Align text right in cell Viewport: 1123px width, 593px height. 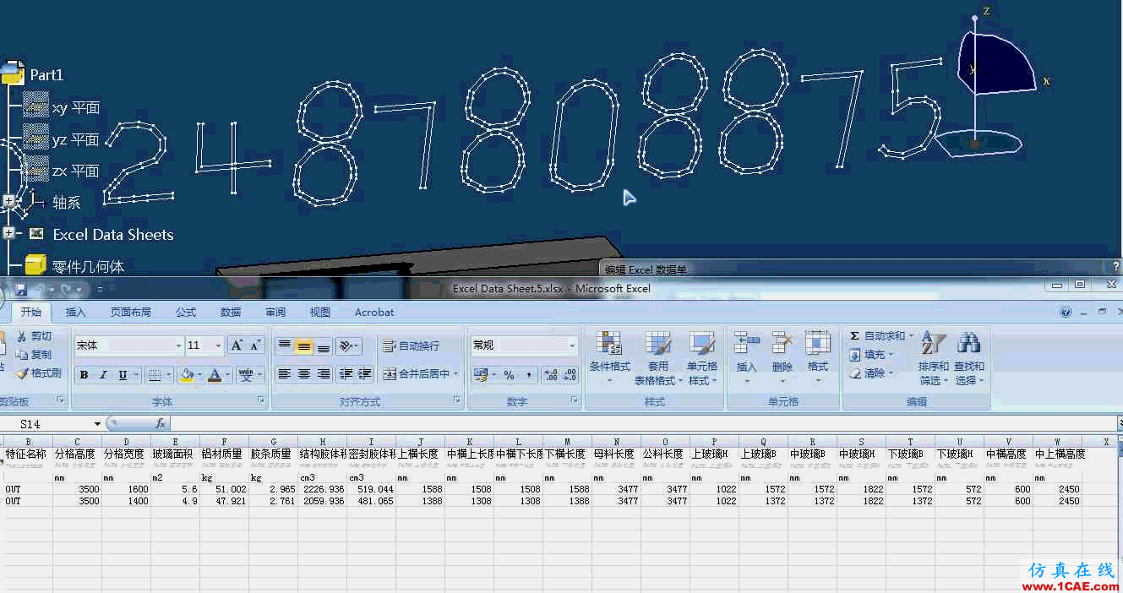point(324,374)
